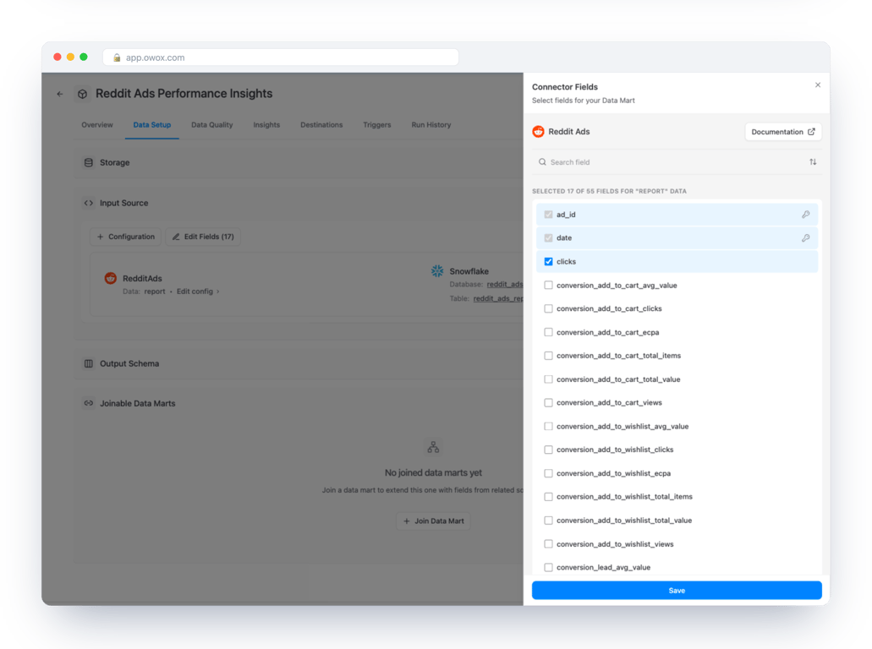Click the Join Data Mart button

(433, 521)
